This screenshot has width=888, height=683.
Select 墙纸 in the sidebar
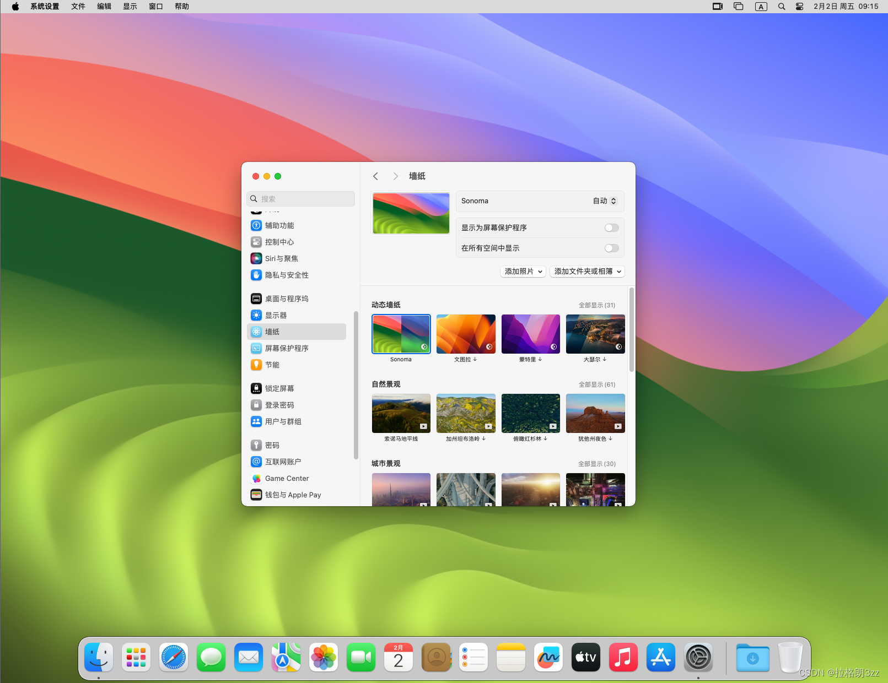(x=297, y=332)
